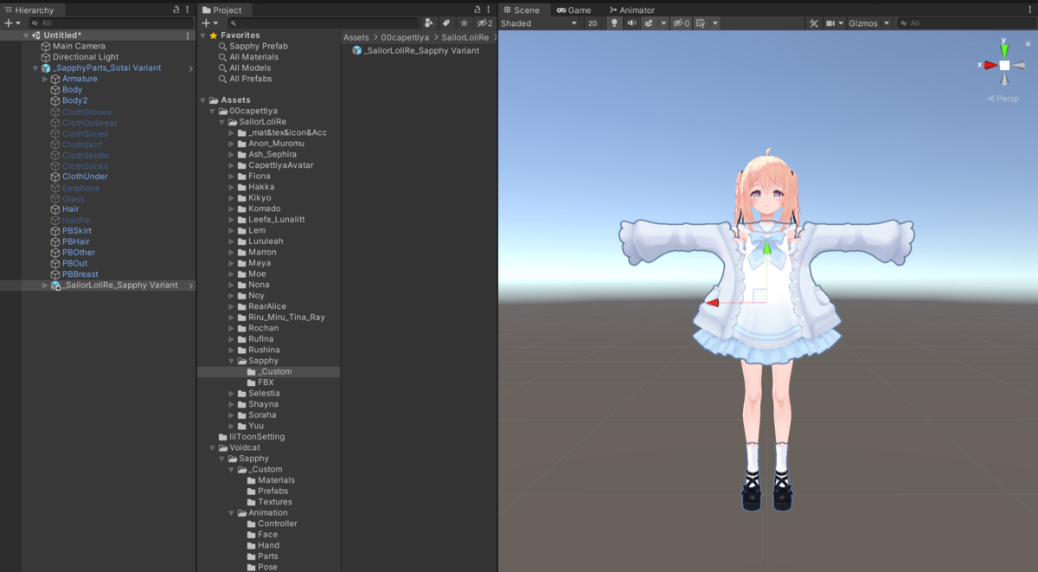Open prefab arrow for _SapphyParts_Sotai Variant
The height and width of the screenshot is (572, 1038).
(190, 68)
